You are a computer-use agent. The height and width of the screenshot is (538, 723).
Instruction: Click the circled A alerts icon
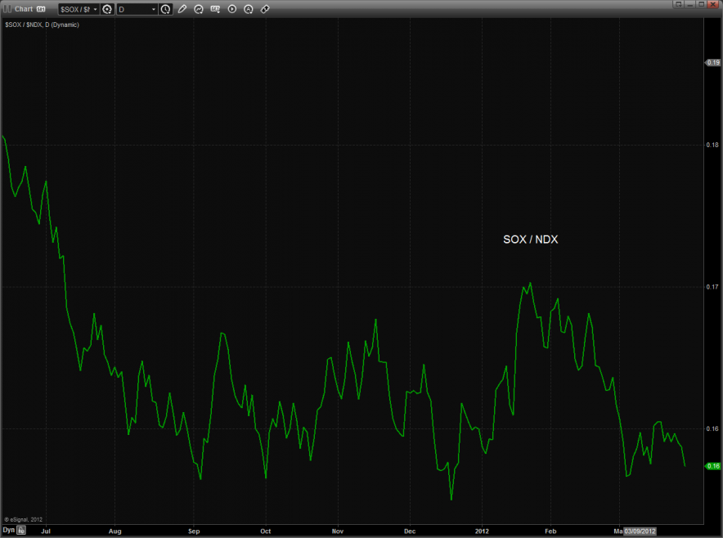tap(249, 9)
